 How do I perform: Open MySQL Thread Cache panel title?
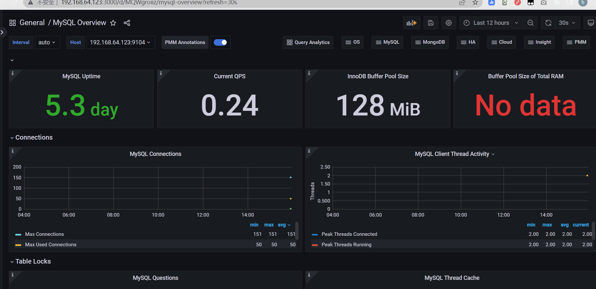click(452, 278)
